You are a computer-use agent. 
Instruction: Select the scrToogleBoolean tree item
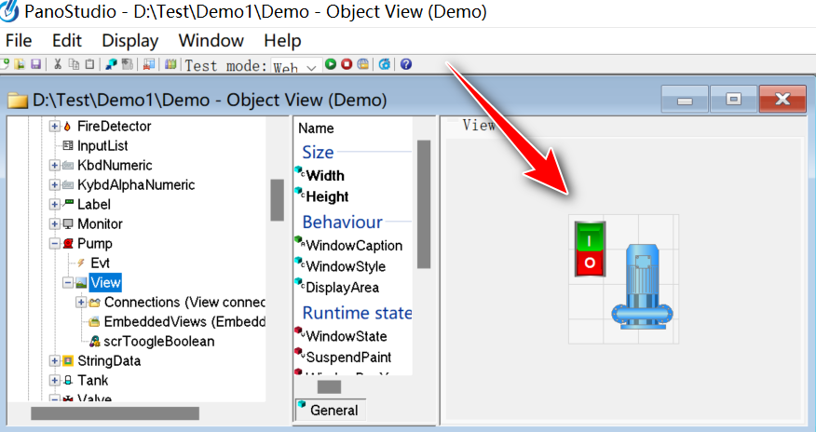click(158, 341)
